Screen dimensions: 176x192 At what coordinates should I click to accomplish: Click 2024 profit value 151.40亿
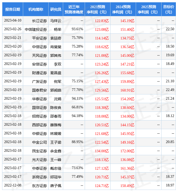[127, 29]
